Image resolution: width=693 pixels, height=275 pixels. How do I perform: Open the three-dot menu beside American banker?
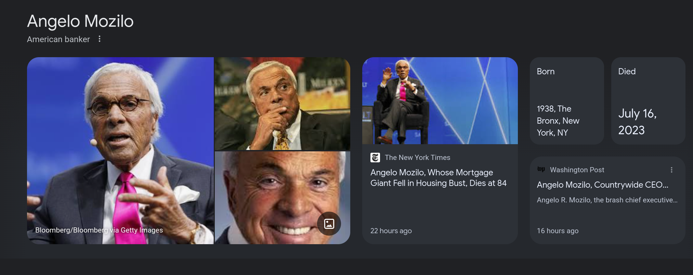tap(100, 39)
